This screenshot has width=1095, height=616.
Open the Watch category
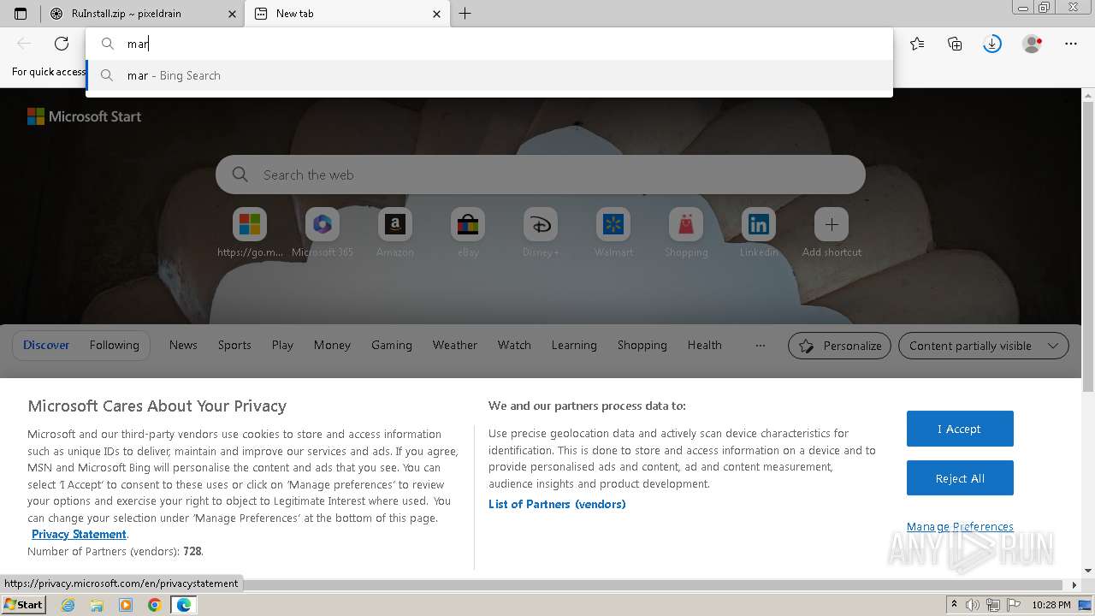point(514,345)
